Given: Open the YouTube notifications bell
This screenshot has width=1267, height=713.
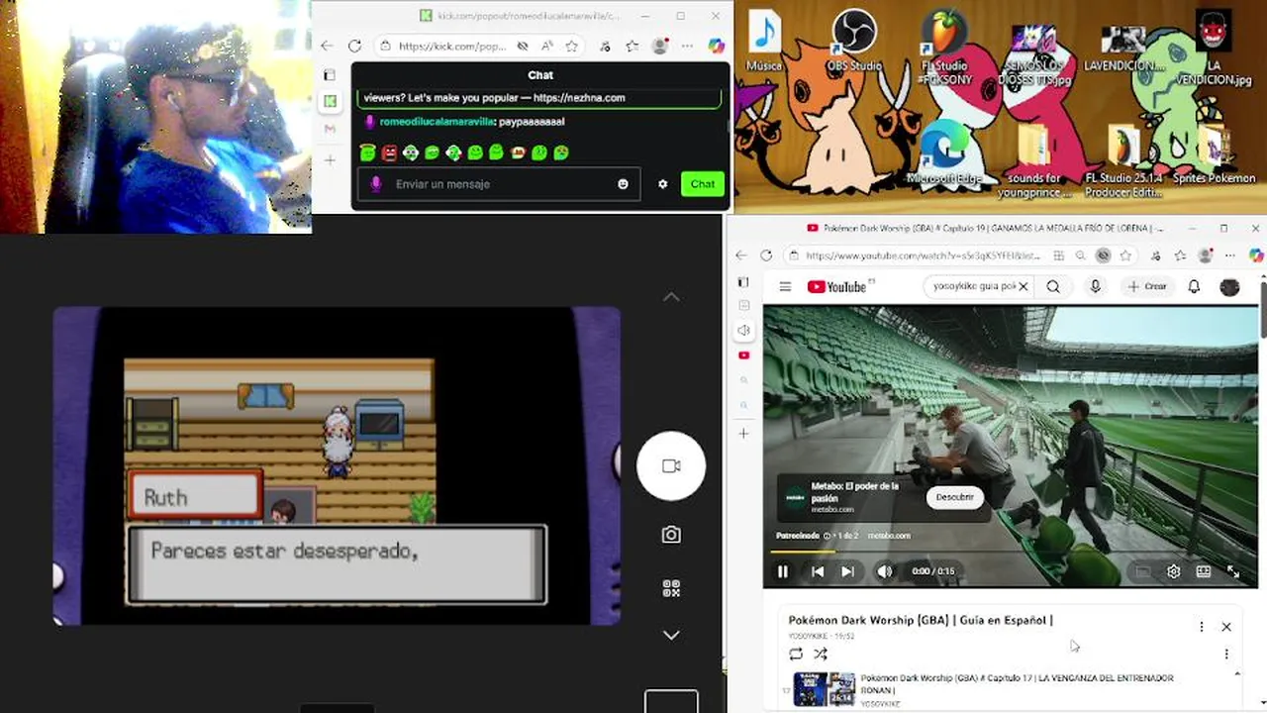Looking at the screenshot, I should pyautogui.click(x=1194, y=286).
